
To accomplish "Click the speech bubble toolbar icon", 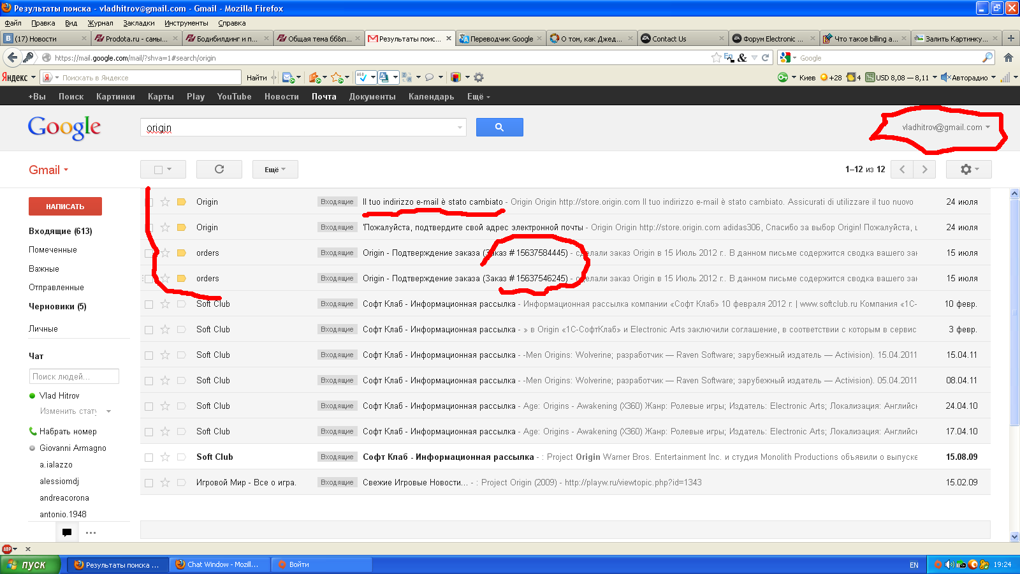I will coord(430,78).
